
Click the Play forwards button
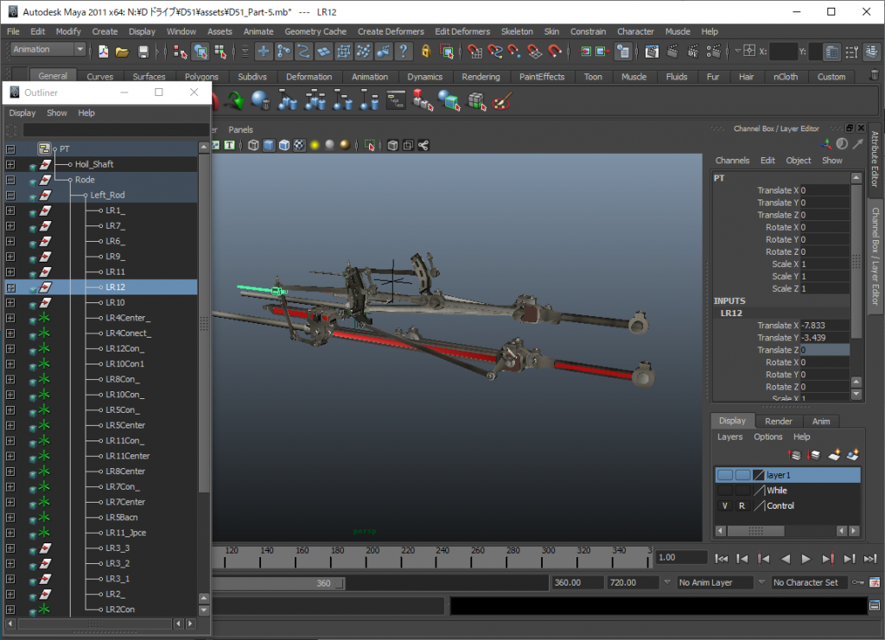coord(806,559)
